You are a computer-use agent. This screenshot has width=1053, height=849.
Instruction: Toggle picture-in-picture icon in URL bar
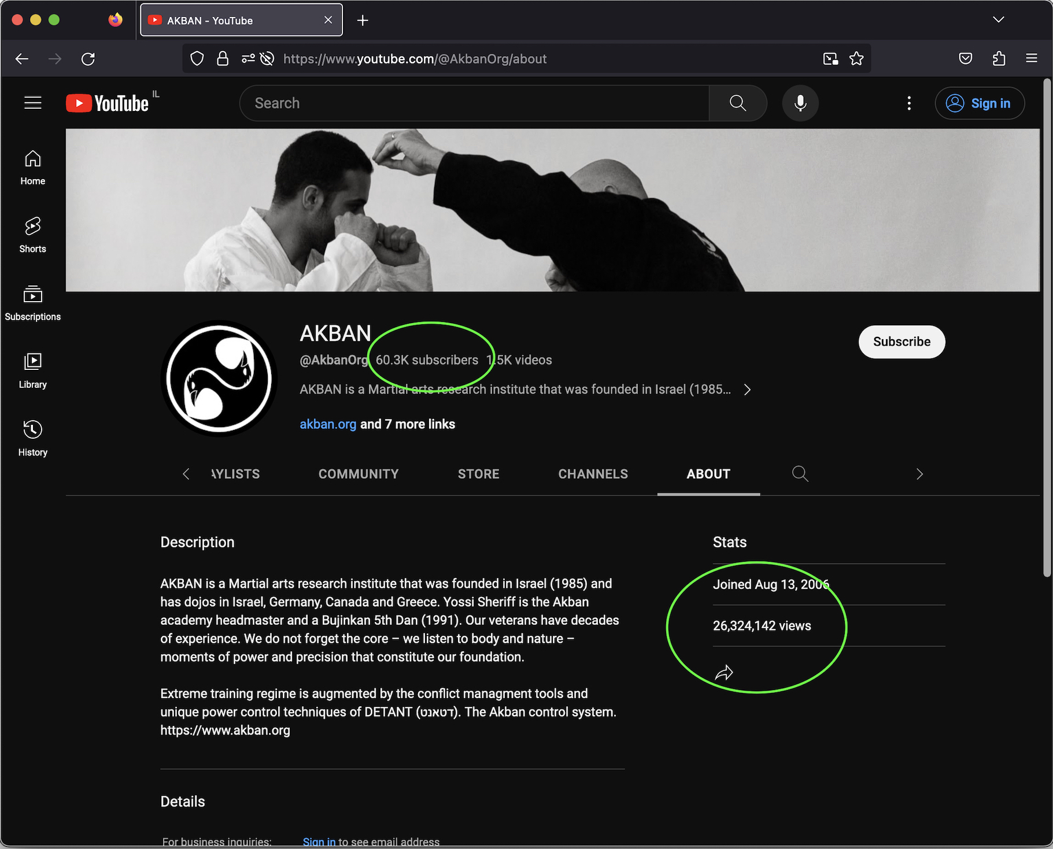coord(831,58)
